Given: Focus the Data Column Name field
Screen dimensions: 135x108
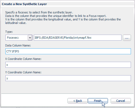Looking at the screenshot, I should [x=68, y=51].
